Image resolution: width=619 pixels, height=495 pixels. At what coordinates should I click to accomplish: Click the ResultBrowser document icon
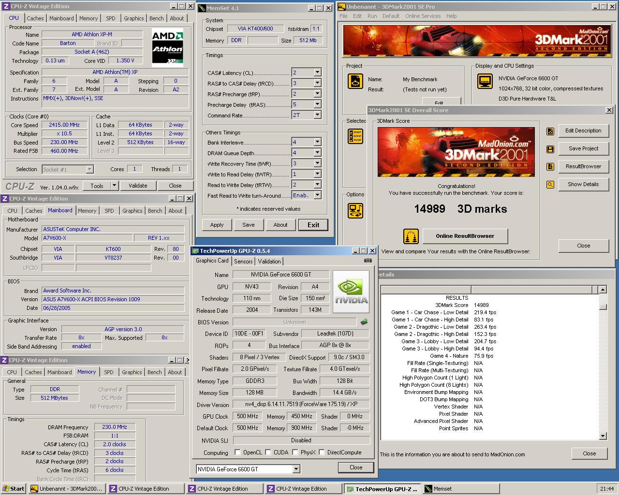[x=550, y=167]
